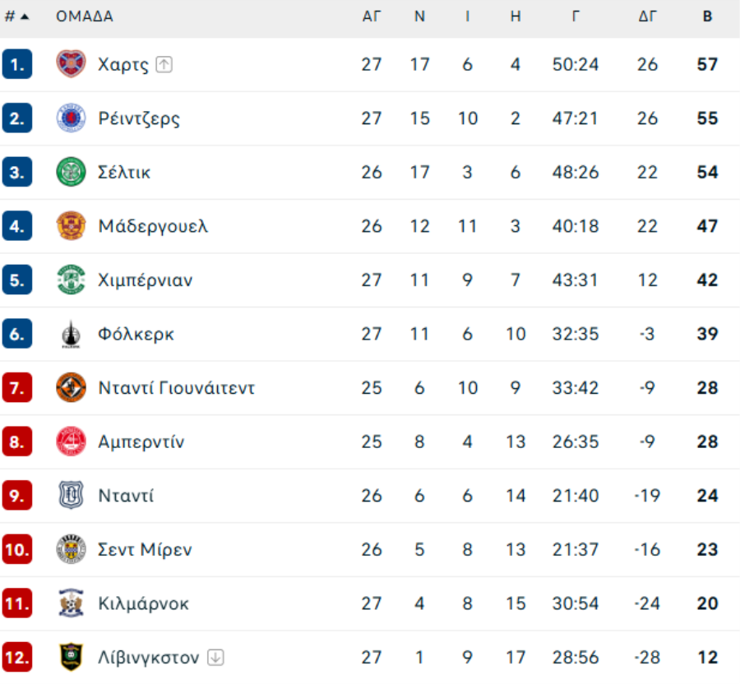The image size is (740, 684).
Task: Click the Celtic (Σέλτικ) club crest
Action: (x=71, y=173)
